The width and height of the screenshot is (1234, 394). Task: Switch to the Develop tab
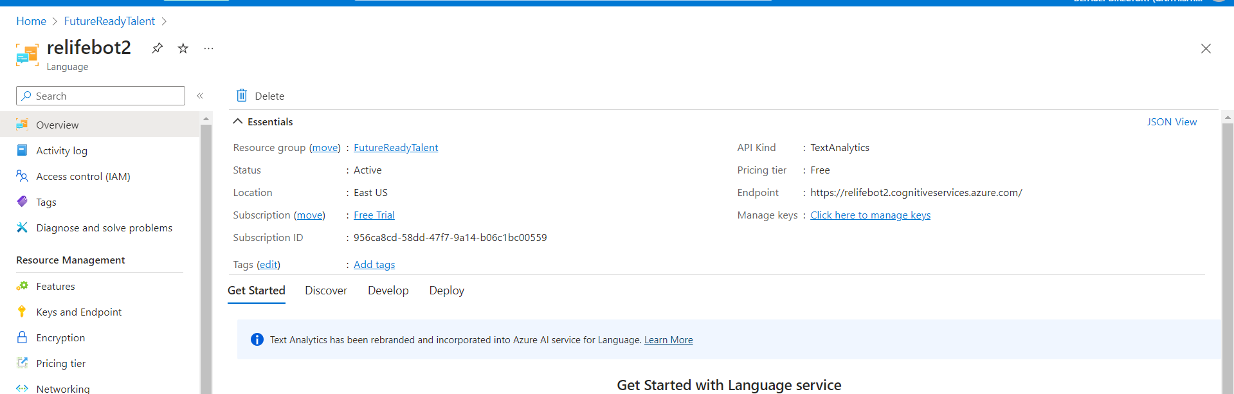point(388,291)
